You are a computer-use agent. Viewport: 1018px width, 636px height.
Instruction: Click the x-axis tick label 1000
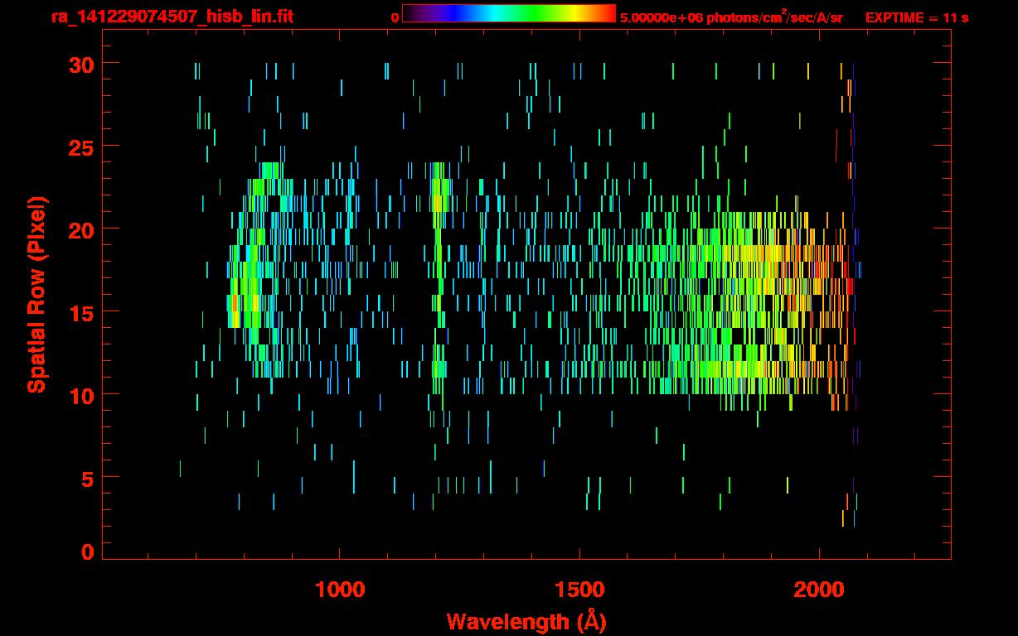coord(340,590)
